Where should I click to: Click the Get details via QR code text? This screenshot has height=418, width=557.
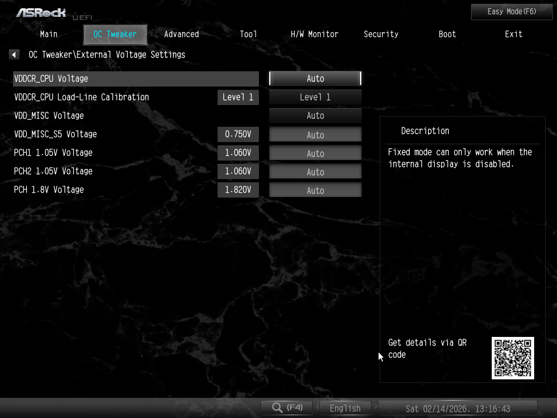(x=428, y=348)
